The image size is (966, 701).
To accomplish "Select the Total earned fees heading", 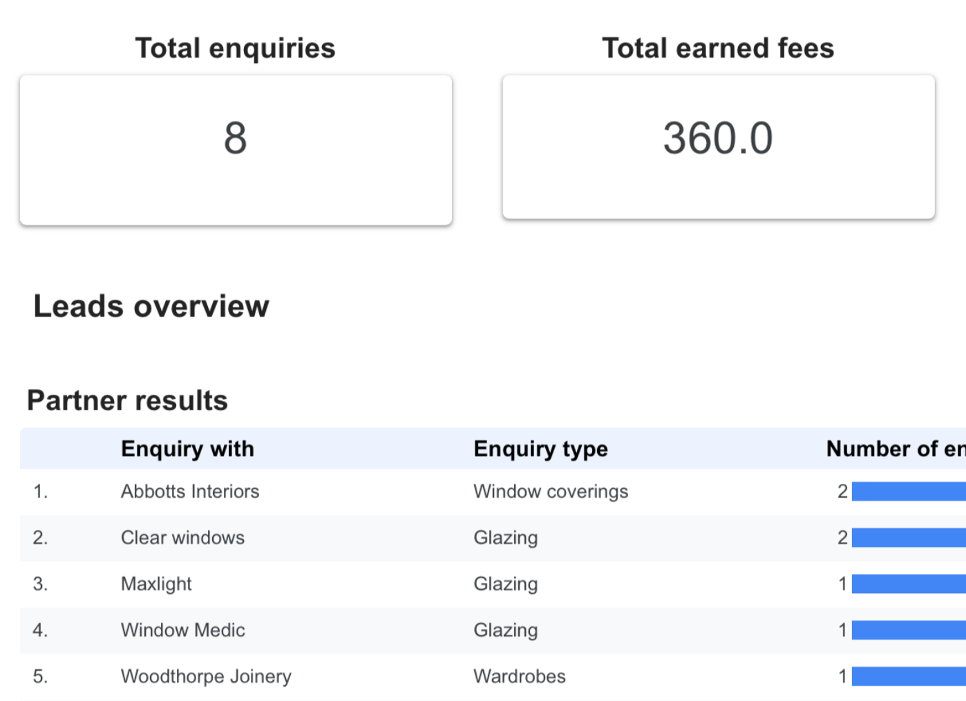I will [x=718, y=48].
